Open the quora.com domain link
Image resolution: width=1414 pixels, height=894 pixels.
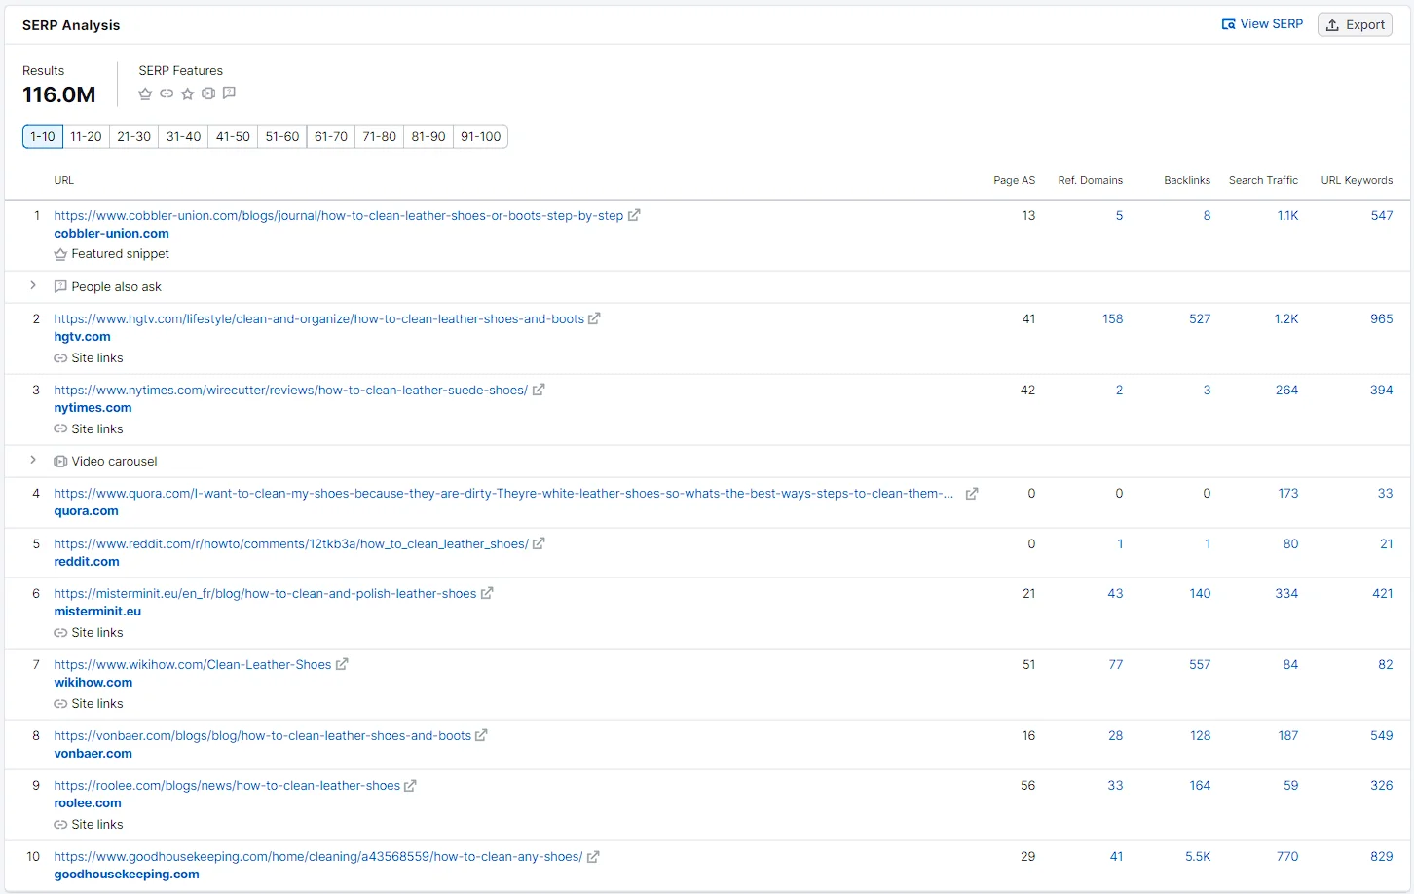coord(86,511)
